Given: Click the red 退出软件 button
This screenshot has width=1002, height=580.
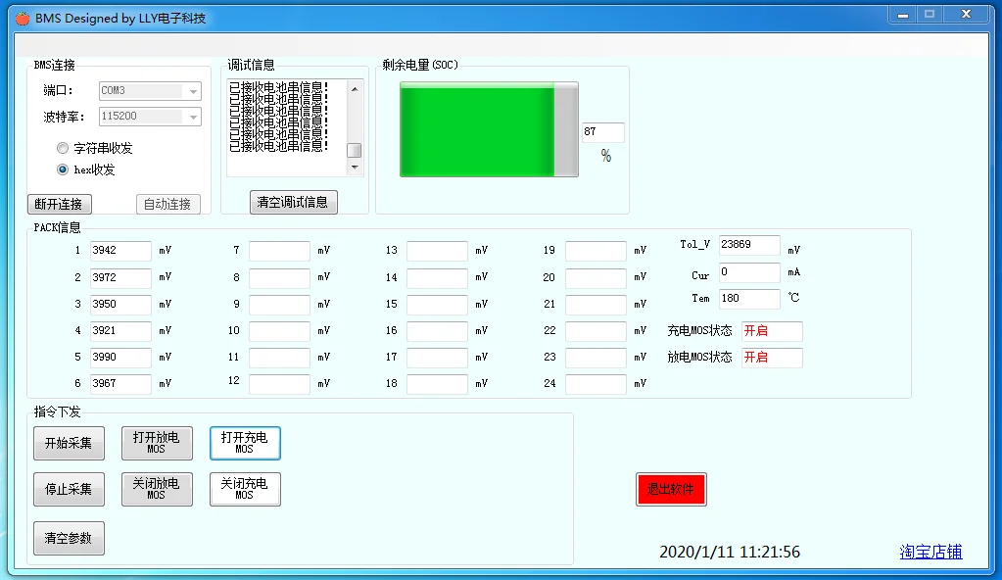Looking at the screenshot, I should [x=671, y=489].
